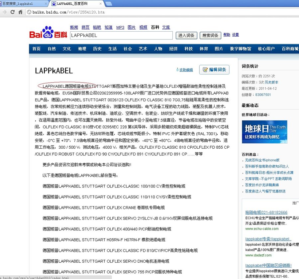Open 历史 in the nav bar
Image resolution: width=299 pixels, height=279 pixels.
coord(97,49)
